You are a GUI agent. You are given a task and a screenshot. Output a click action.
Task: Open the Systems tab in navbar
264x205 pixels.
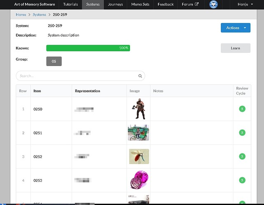[93, 5]
